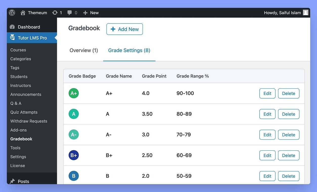Open Instructors menu item
317x192 pixels.
click(x=21, y=85)
